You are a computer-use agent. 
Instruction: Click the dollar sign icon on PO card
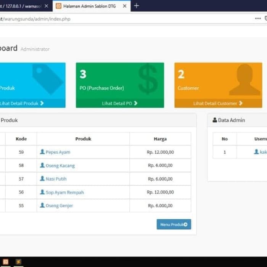coord(148,79)
